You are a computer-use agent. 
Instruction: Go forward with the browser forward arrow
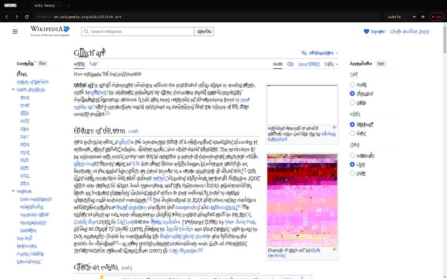click(17, 17)
